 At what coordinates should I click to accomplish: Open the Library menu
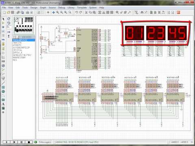[71, 8]
